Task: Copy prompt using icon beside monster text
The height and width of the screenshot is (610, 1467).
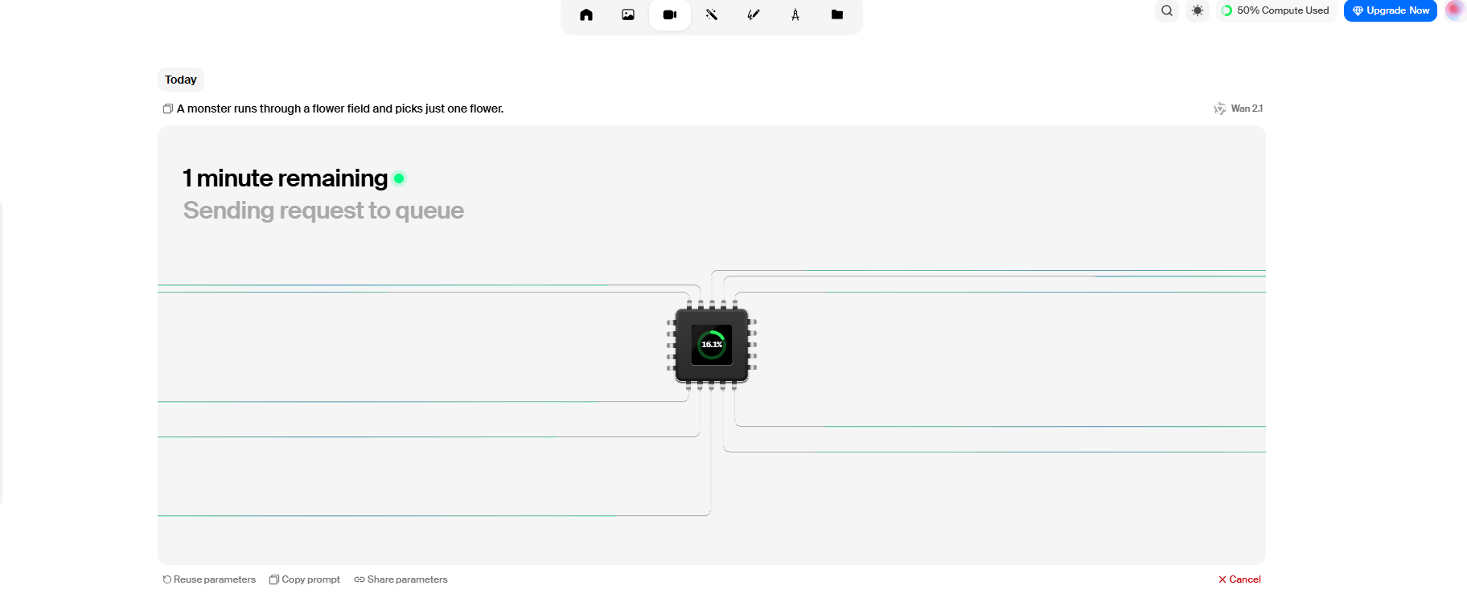Action: [168, 108]
